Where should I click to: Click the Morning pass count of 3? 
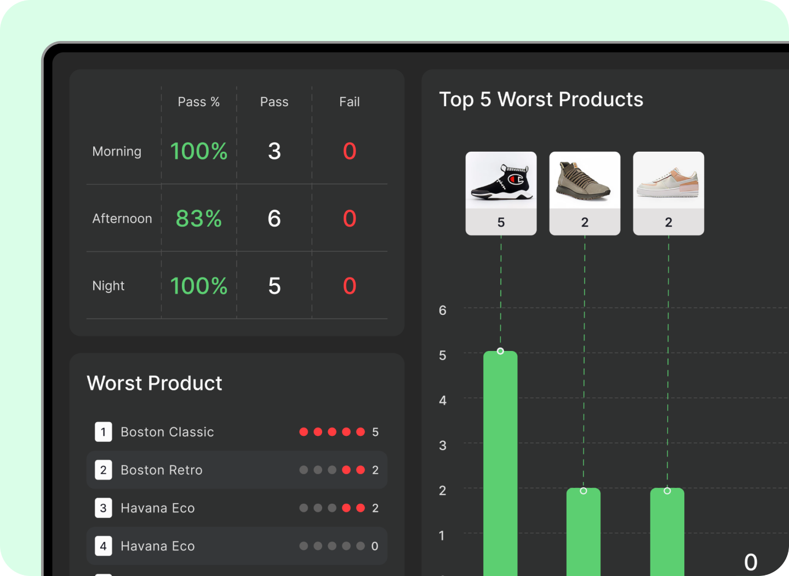pyautogui.click(x=274, y=151)
